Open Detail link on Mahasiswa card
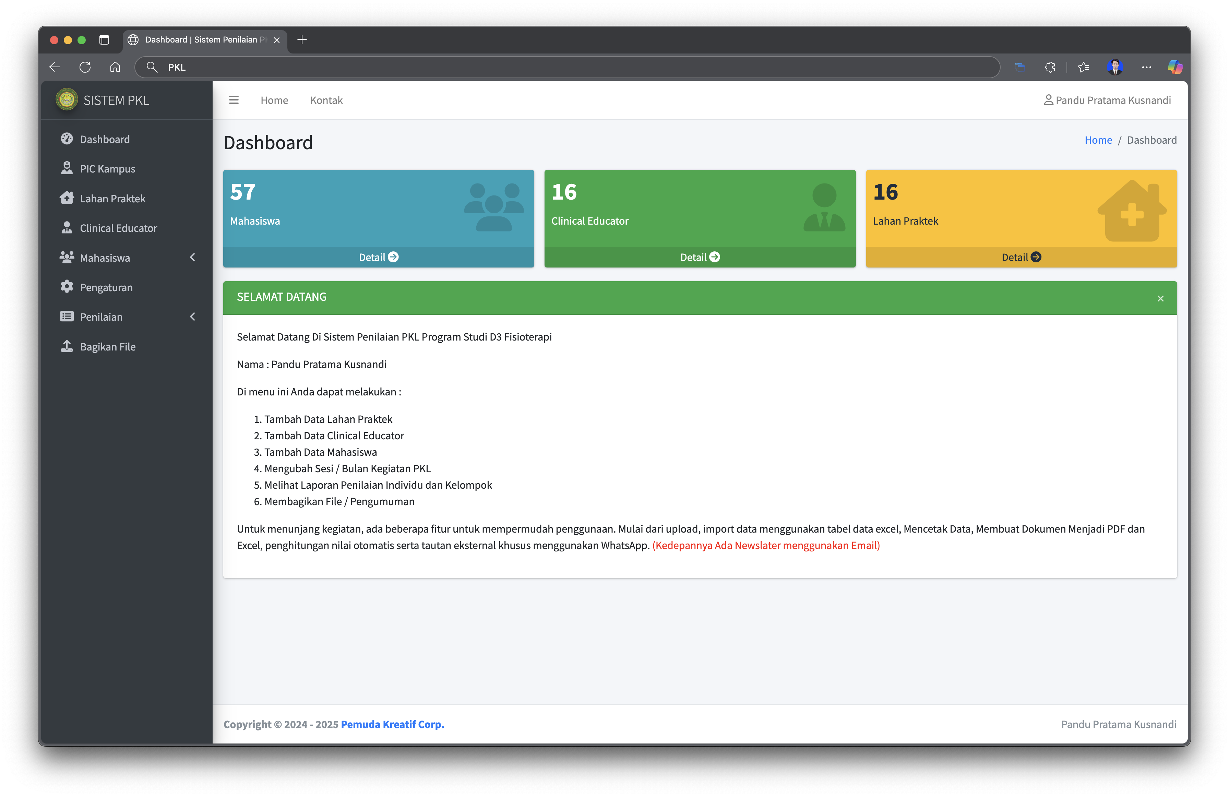The image size is (1229, 797). tap(378, 257)
